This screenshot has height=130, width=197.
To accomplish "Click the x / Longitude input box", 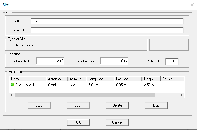I will pos(50,61).
